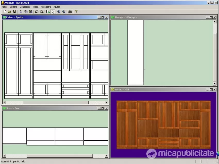
Task: Maximize the Stanga -> Dreapta view window
Action: point(211,17)
